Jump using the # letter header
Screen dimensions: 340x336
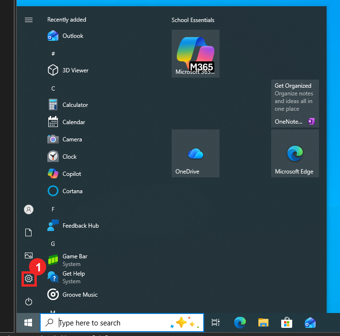tap(53, 54)
